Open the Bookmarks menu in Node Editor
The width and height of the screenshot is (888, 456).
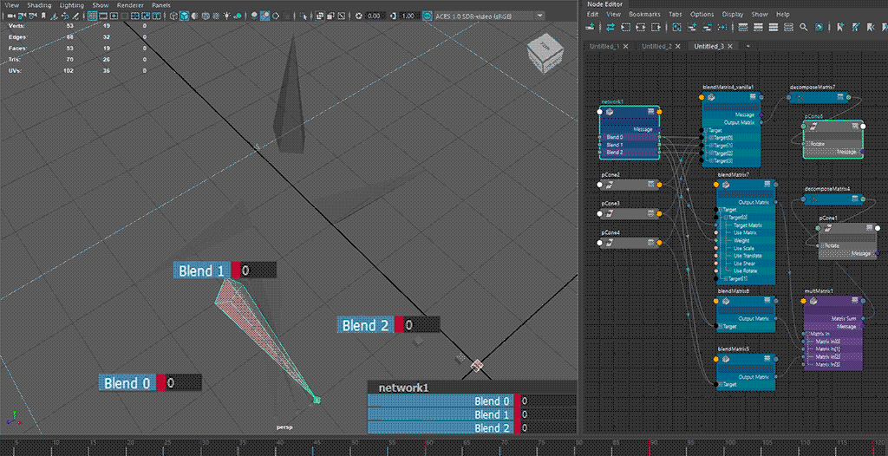[644, 15]
